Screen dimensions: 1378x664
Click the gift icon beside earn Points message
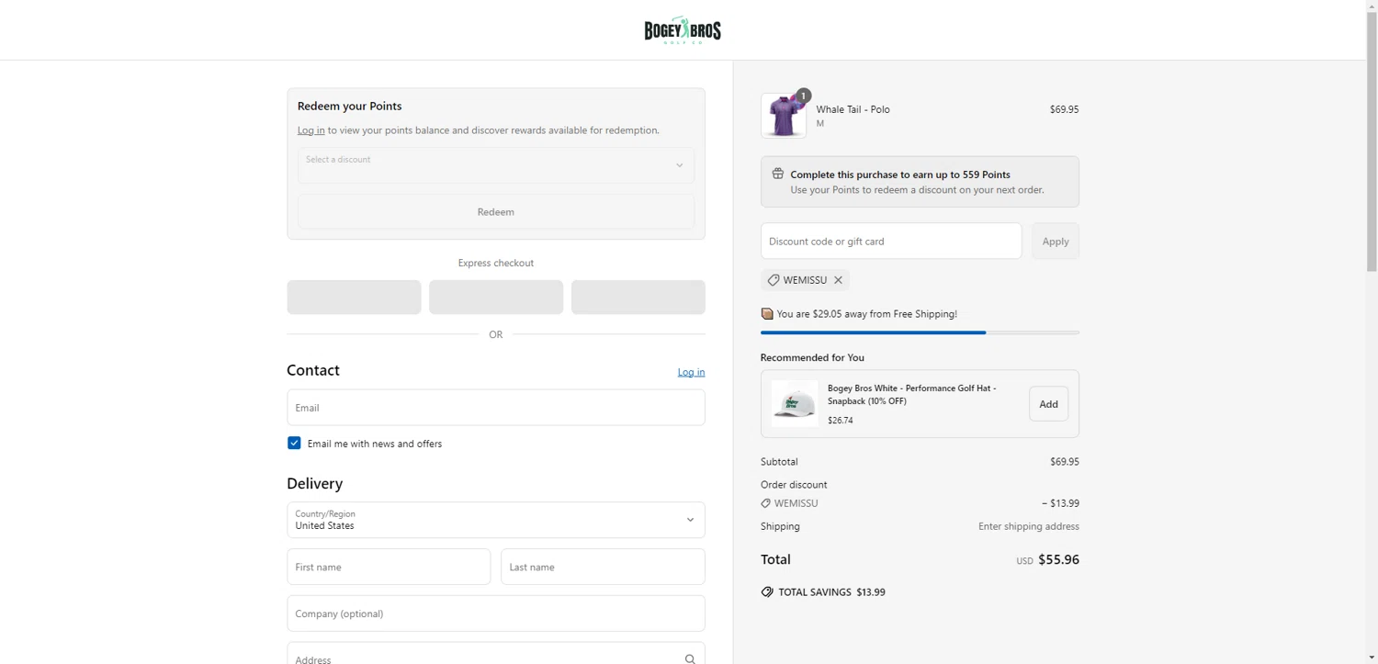(778, 174)
